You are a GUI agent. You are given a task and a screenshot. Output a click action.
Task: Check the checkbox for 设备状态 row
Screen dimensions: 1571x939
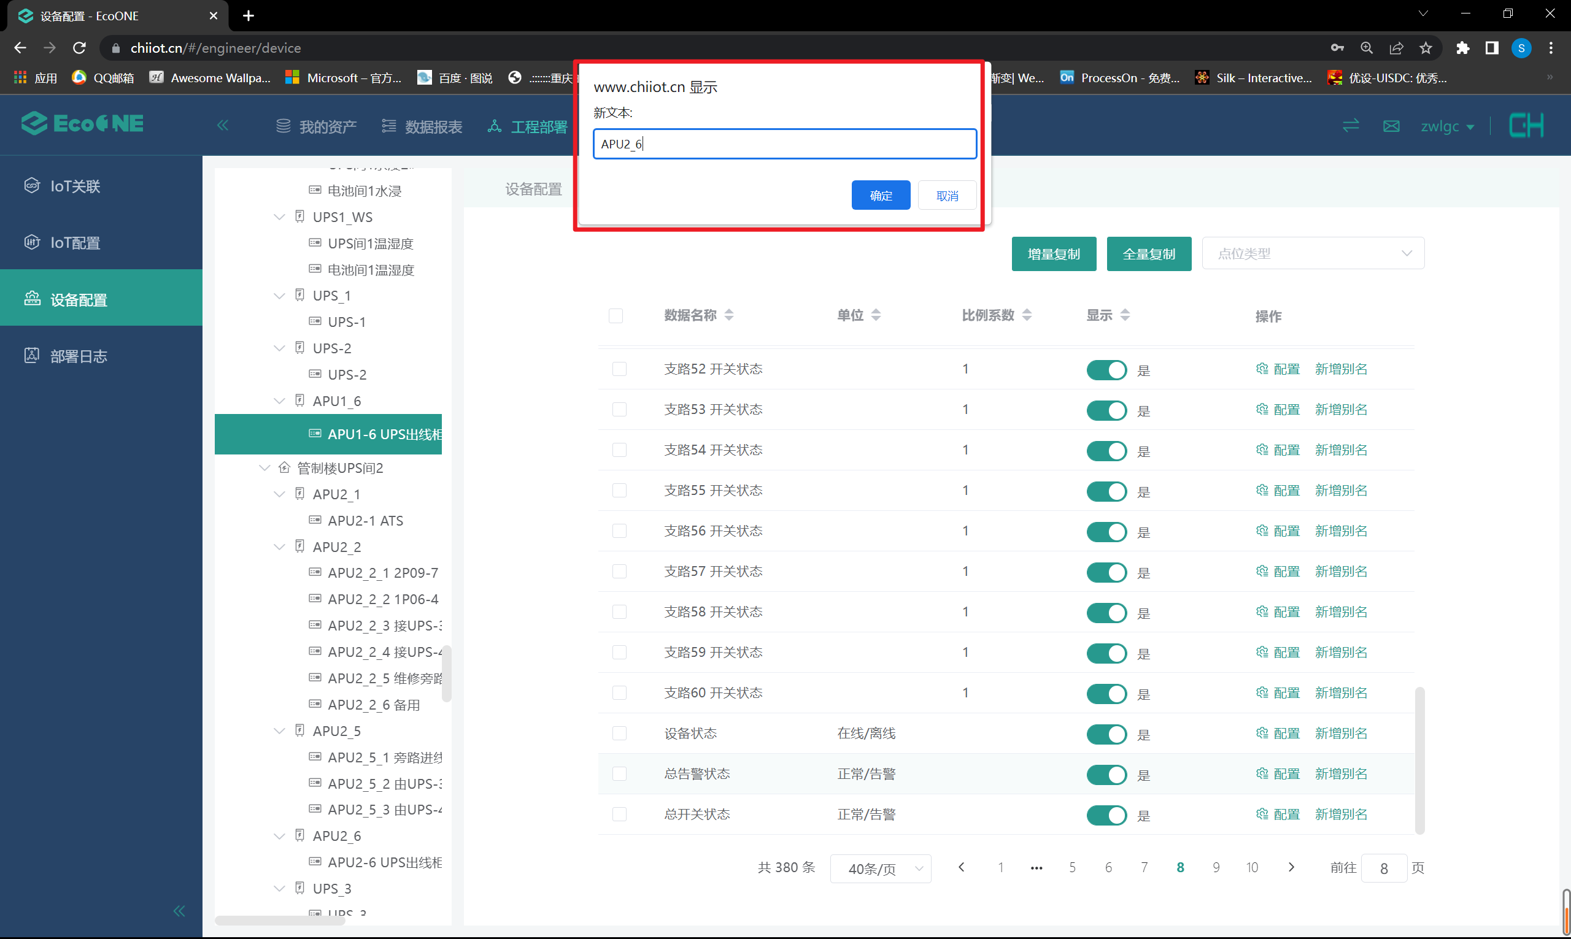[x=619, y=734]
